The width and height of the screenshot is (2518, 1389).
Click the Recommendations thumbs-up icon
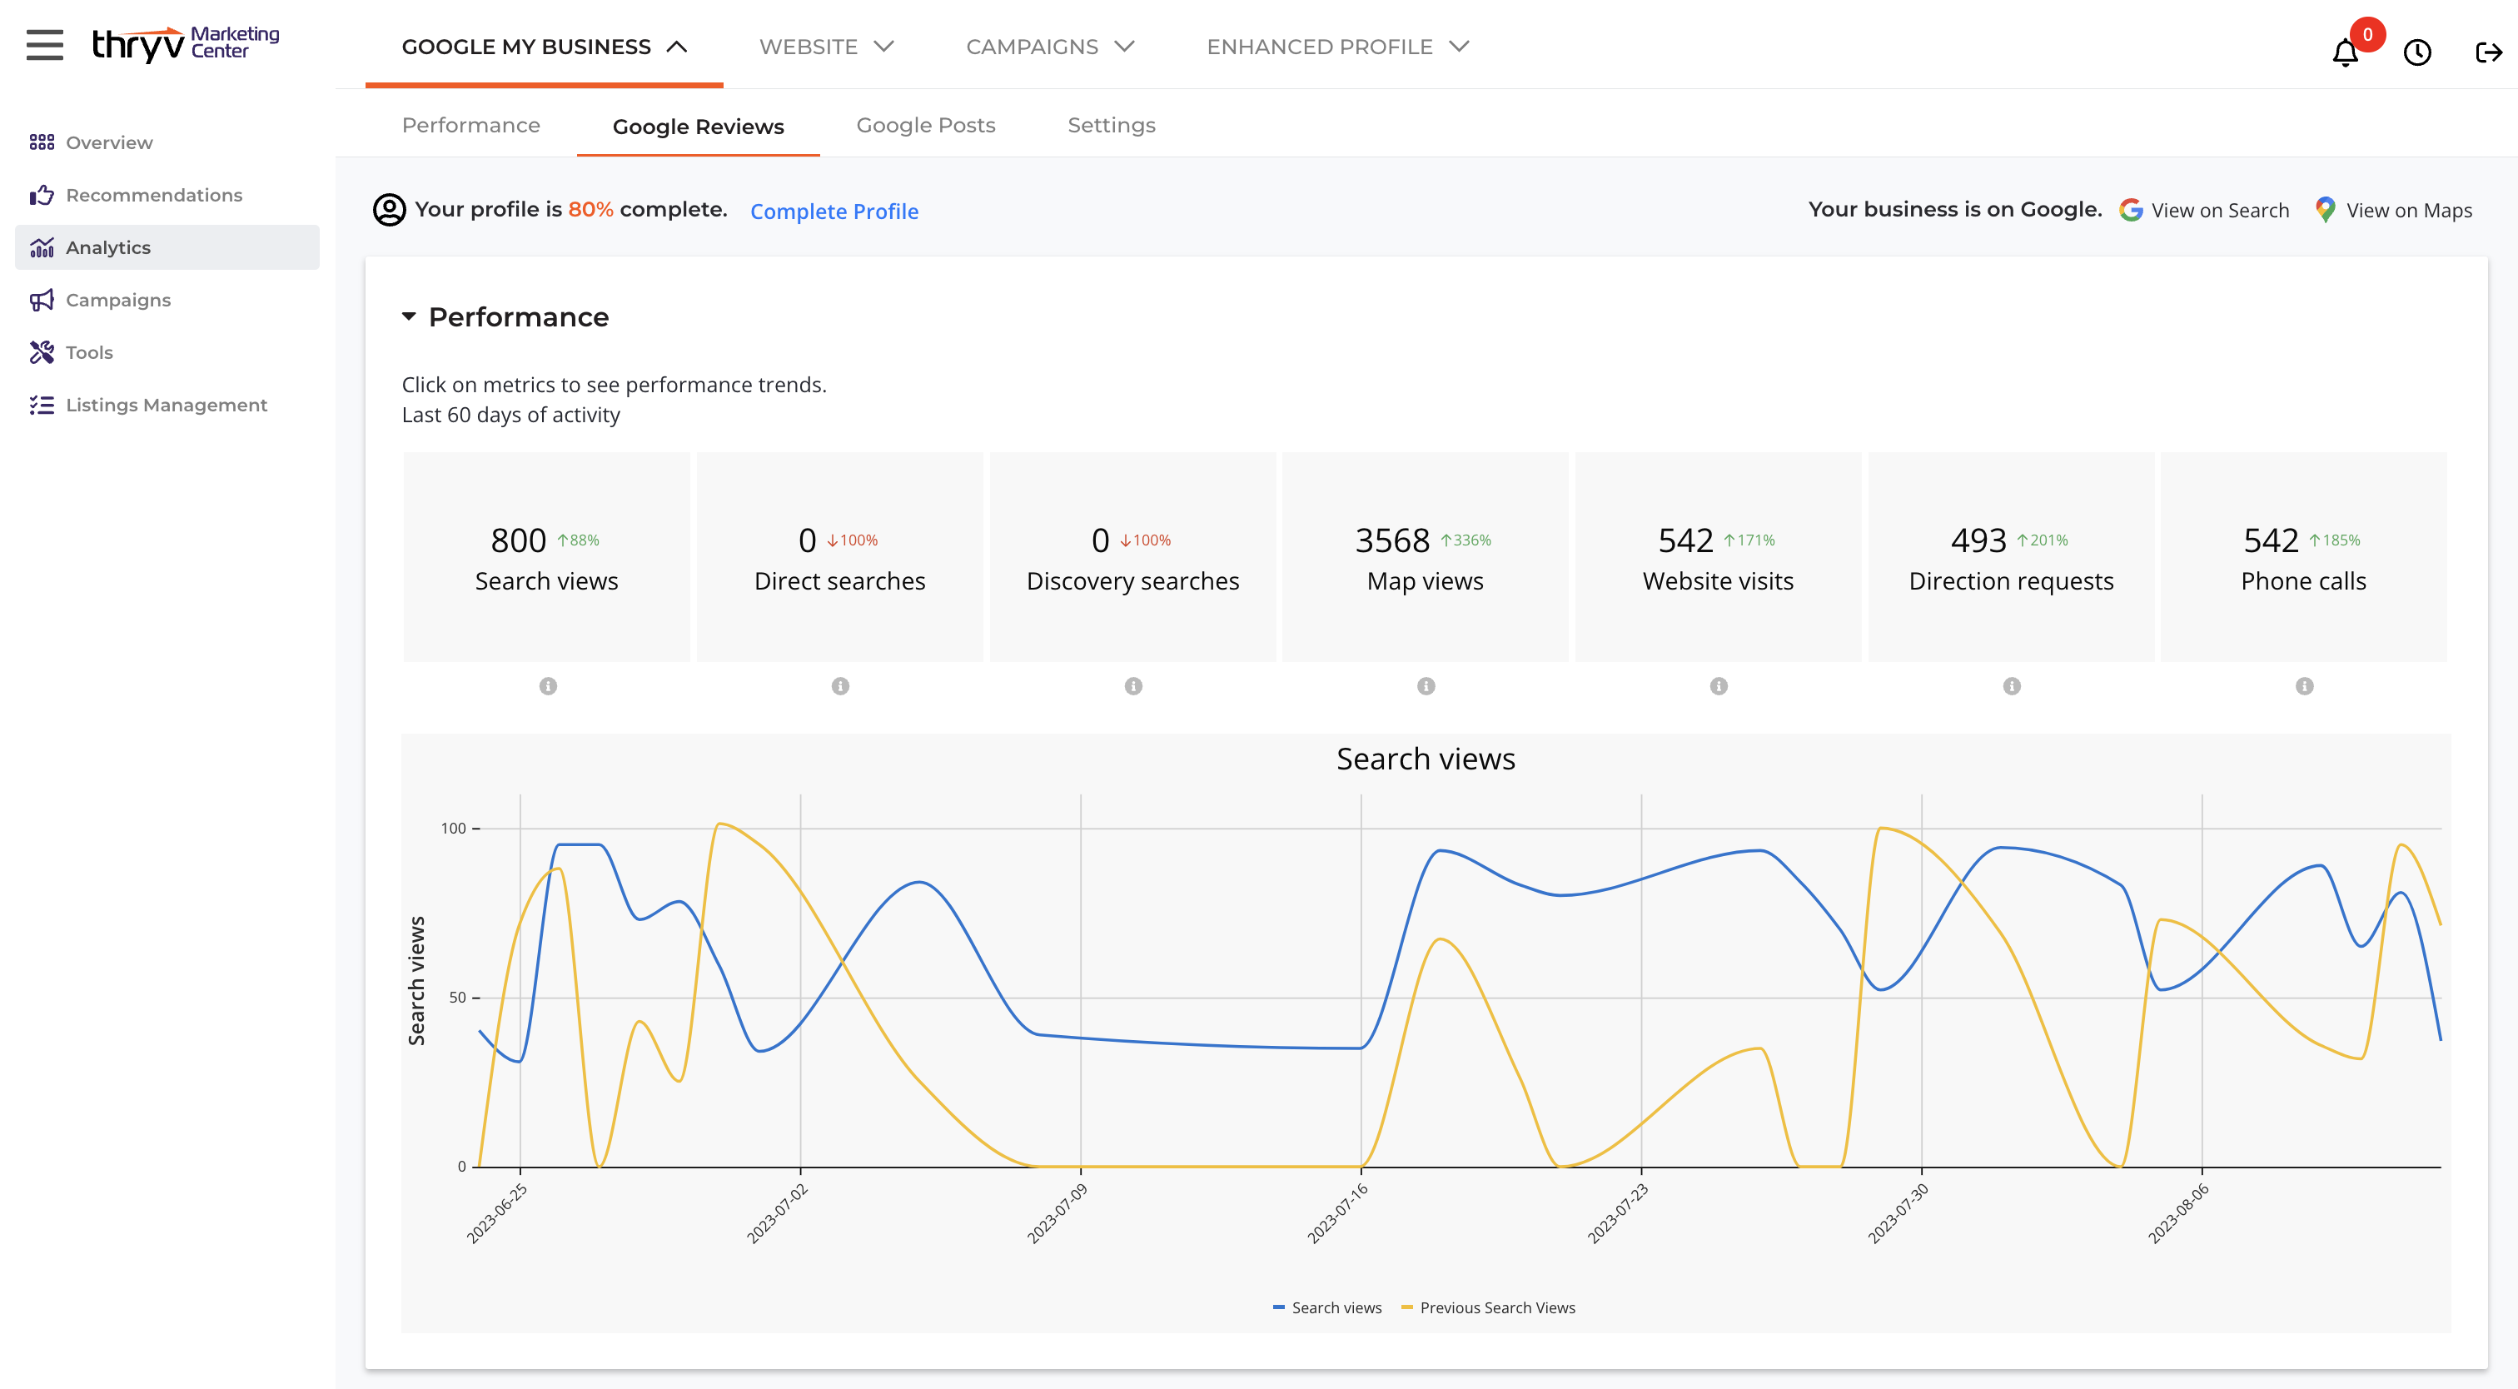point(41,195)
